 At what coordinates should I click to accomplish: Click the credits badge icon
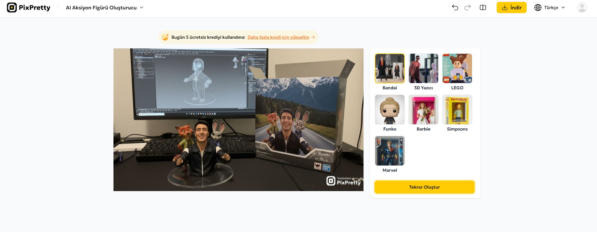pos(165,37)
